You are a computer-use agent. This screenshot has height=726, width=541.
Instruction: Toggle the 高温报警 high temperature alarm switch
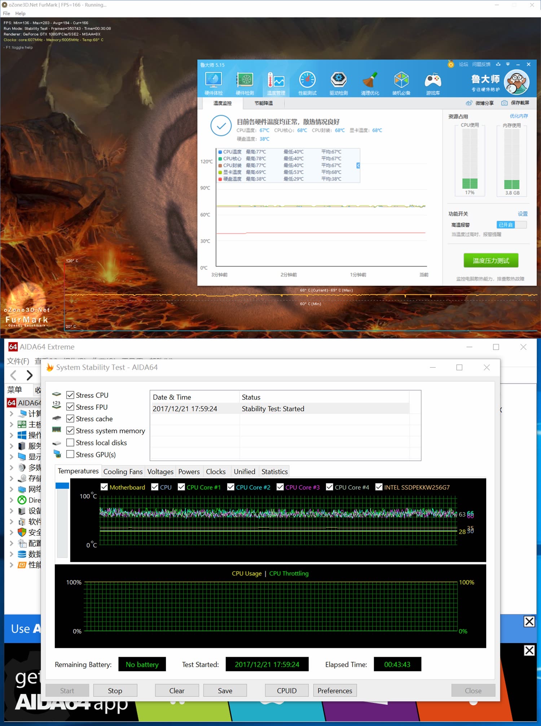coord(511,225)
